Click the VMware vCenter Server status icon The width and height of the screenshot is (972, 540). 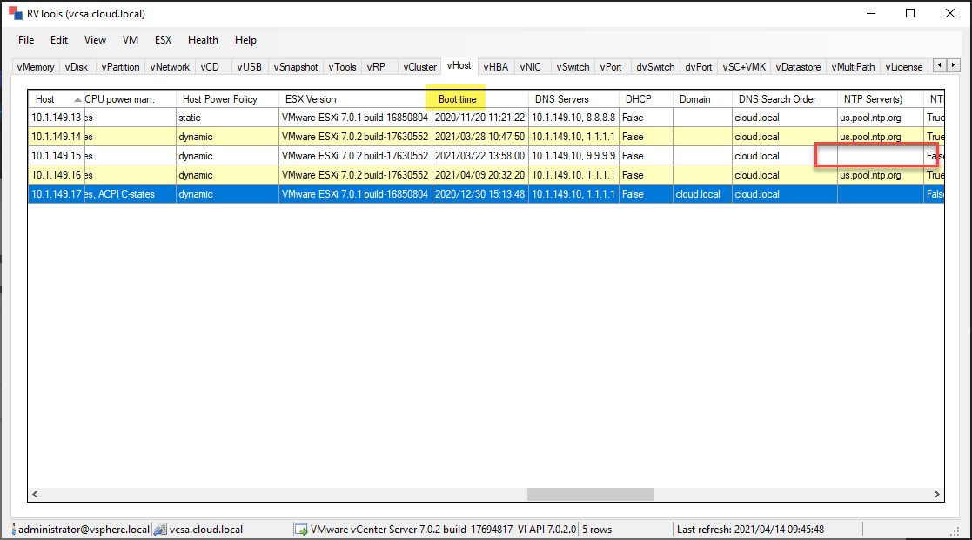click(301, 530)
